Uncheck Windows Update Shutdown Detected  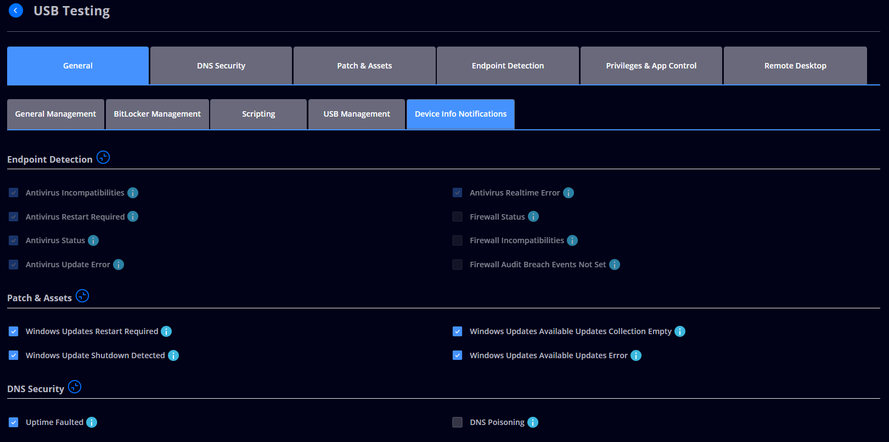click(x=14, y=355)
